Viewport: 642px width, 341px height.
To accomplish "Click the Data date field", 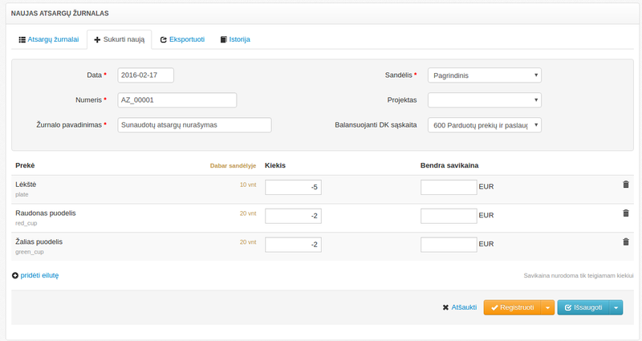I will coord(145,75).
